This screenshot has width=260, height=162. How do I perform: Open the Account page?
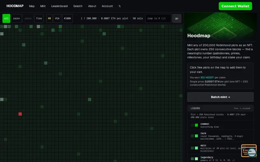(x=107, y=6)
